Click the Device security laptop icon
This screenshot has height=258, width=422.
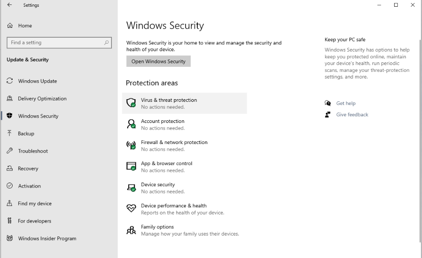(131, 188)
